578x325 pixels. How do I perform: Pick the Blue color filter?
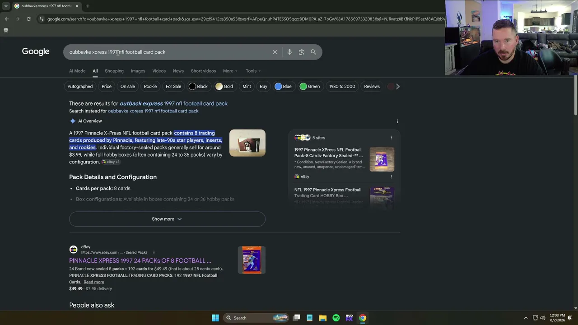[x=284, y=86]
